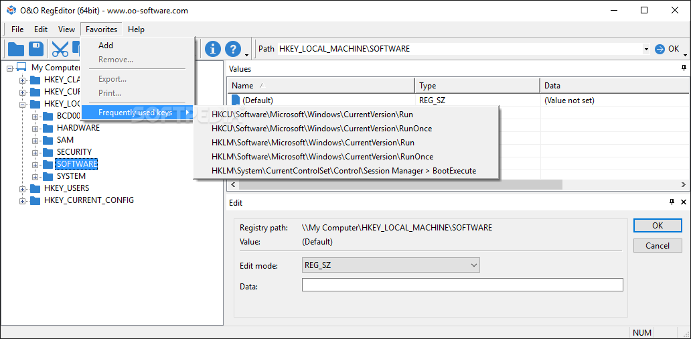
Task: Click the NUM status bar indicator
Action: 641,332
